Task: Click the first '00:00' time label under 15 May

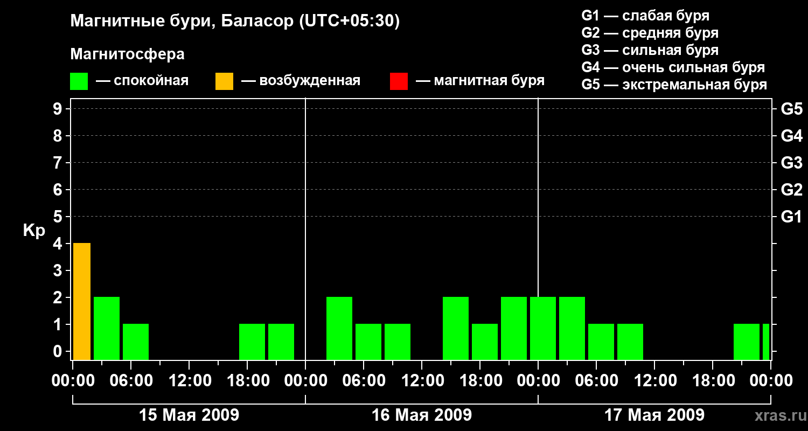Action: pos(73,381)
